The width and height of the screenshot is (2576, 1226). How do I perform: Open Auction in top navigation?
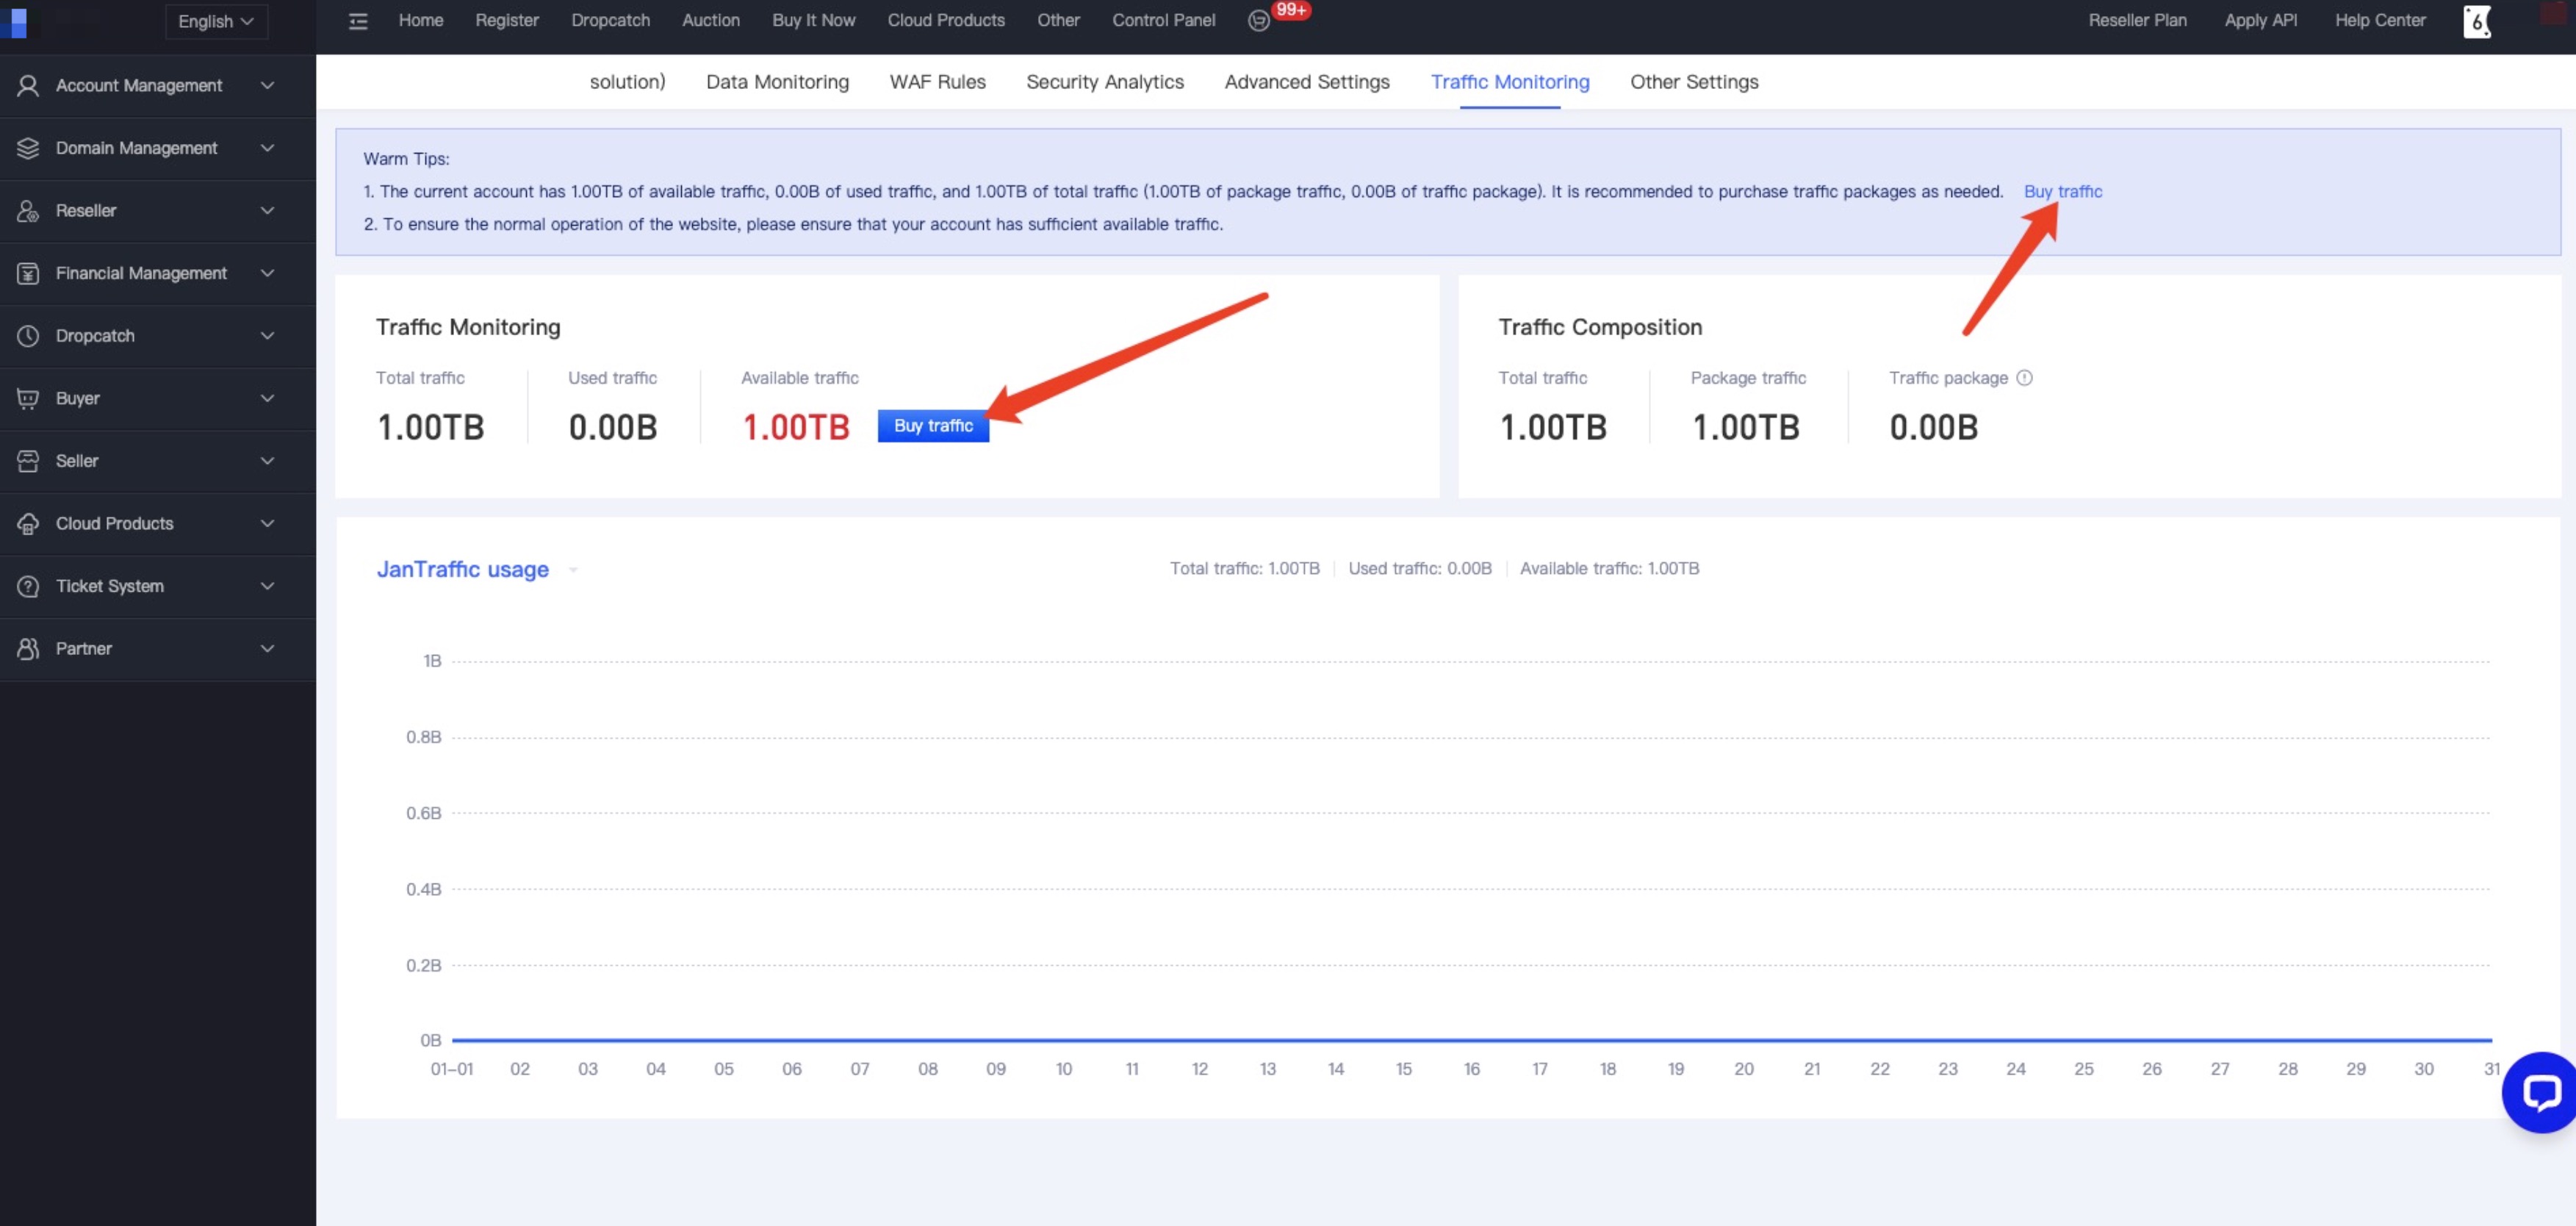coord(711,20)
